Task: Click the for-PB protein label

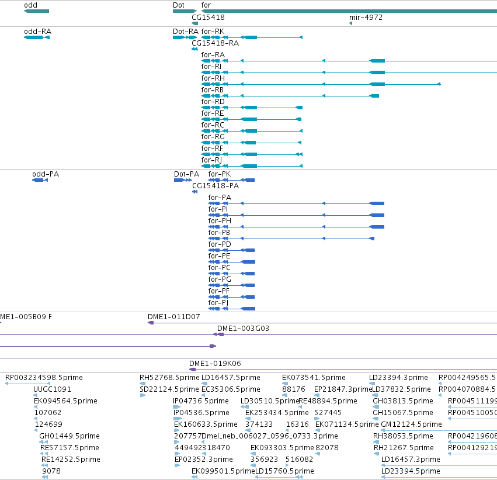Action: (219, 233)
